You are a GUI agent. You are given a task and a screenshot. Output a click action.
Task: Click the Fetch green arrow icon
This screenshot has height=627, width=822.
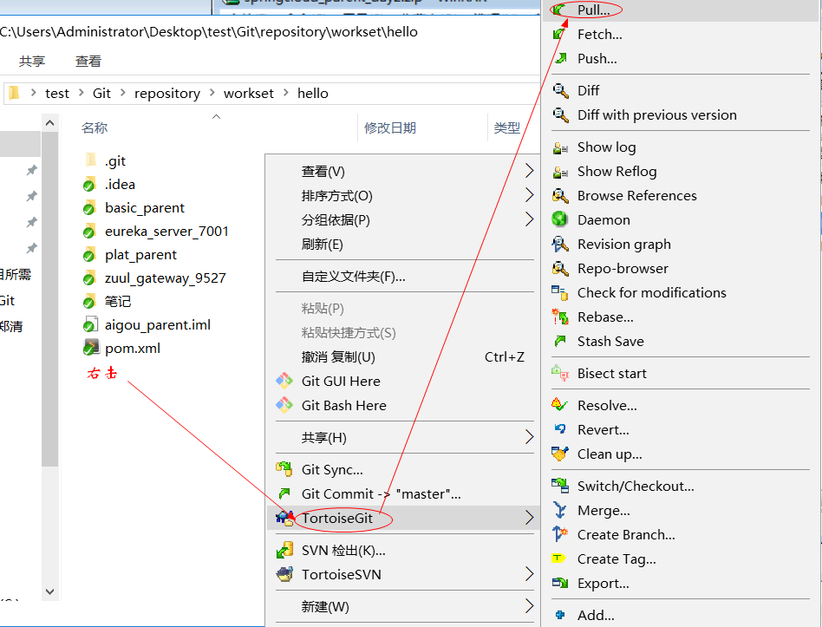pyautogui.click(x=560, y=35)
